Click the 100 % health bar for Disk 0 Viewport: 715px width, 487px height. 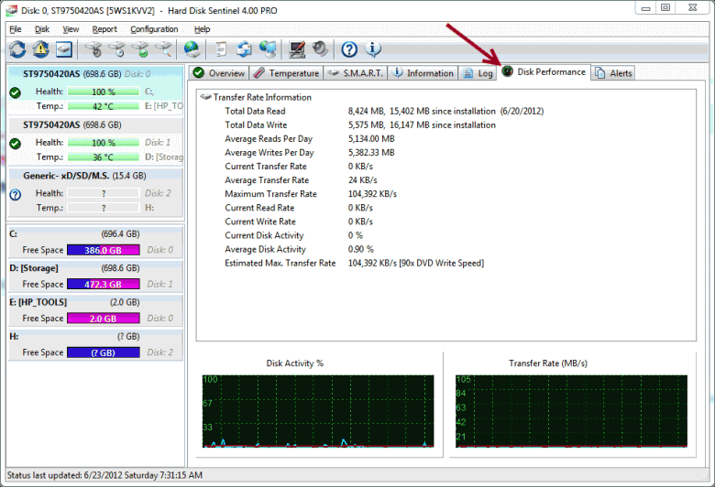tap(104, 92)
